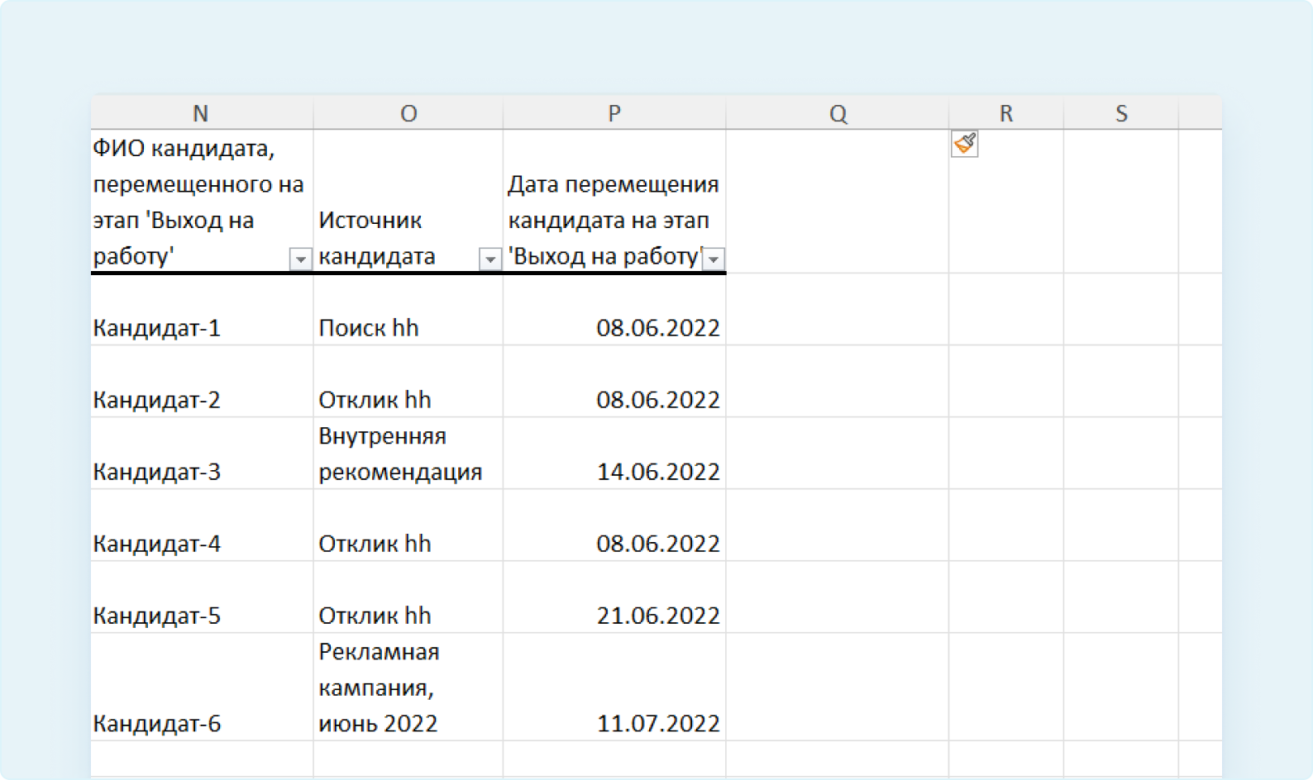Select the date cell 21.06.2022
Screen dimensions: 1313x780
coord(614,597)
